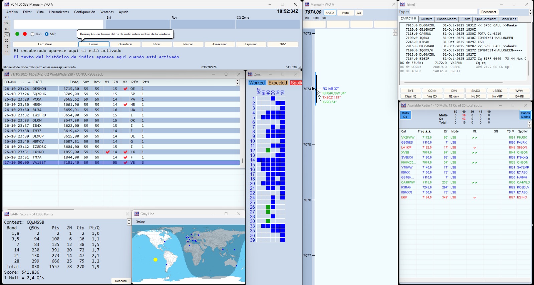Image resolution: width=534 pixels, height=285 pixels.
Task: Open the Herramientas menu
Action: (59, 12)
